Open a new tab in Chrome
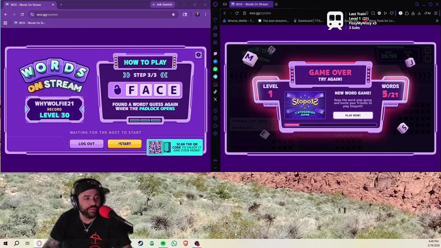This screenshot has height=248, width=441. click(61, 5)
